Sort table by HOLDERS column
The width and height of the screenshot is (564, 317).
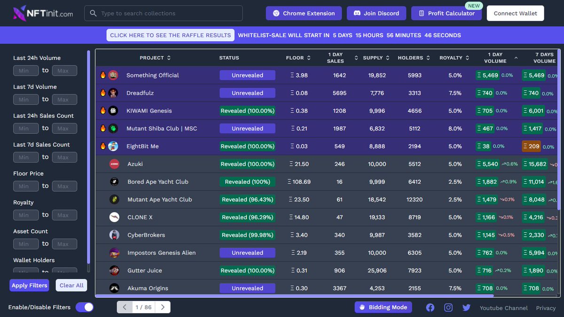(x=414, y=58)
